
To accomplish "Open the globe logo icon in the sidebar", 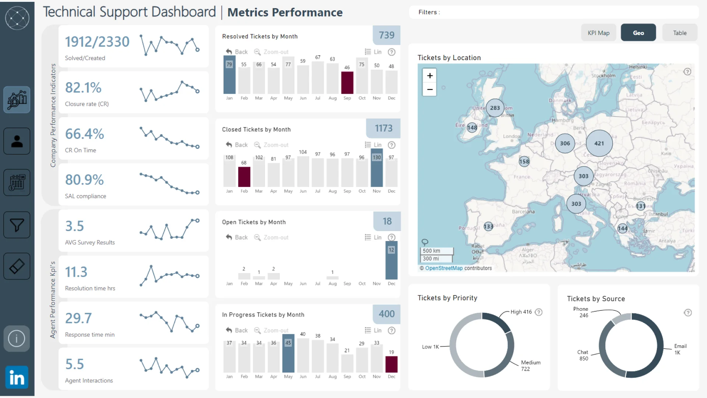I will 17,18.
